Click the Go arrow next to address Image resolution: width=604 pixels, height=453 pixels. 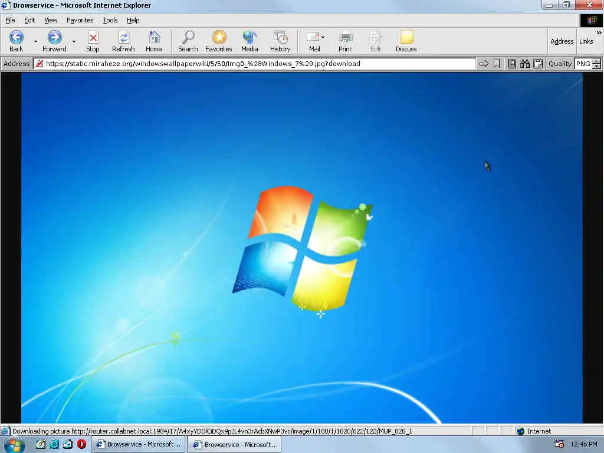484,64
